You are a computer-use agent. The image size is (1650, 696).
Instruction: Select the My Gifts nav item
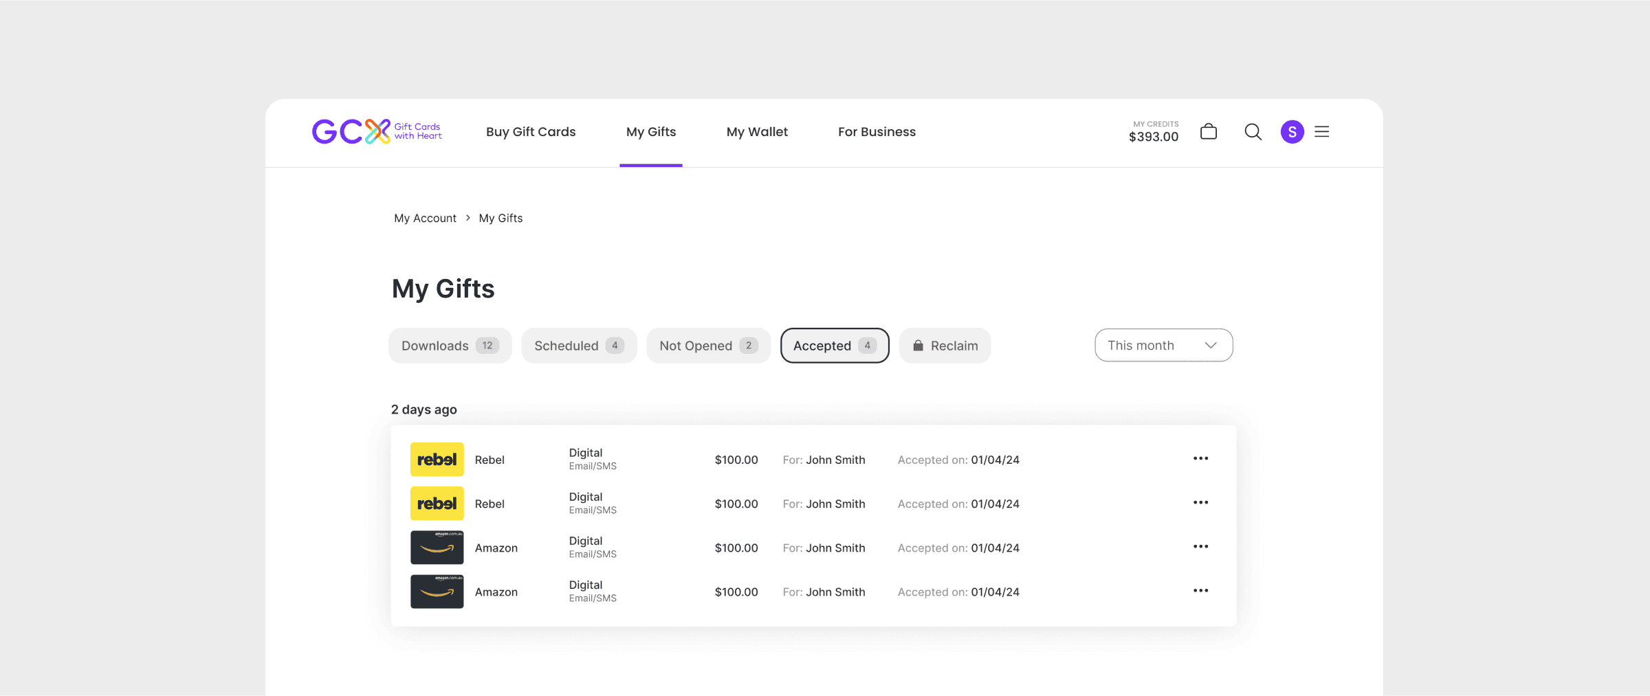click(x=650, y=131)
